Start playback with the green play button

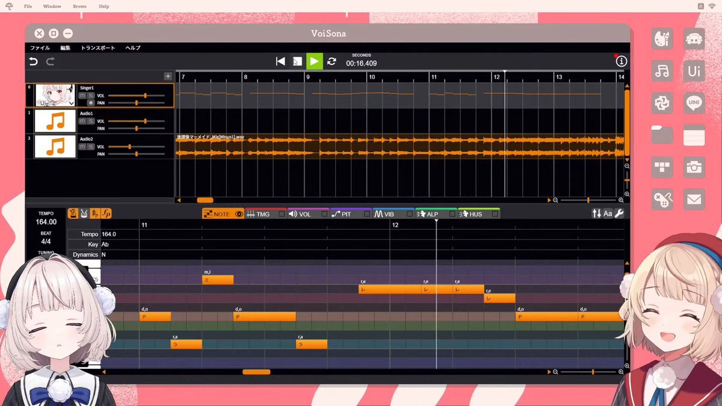point(314,61)
